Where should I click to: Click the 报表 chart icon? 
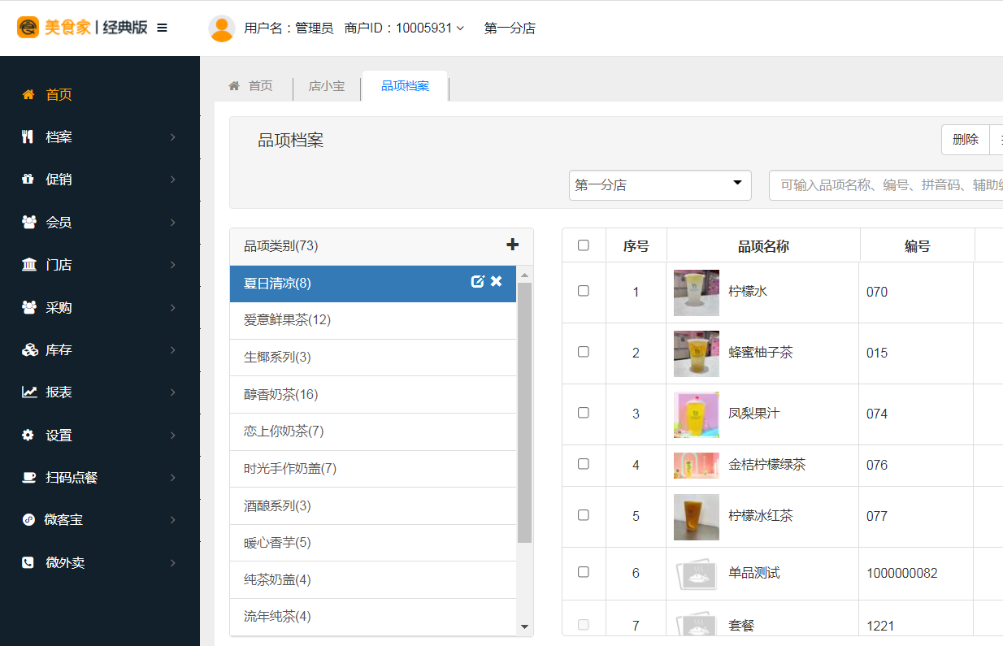[29, 392]
